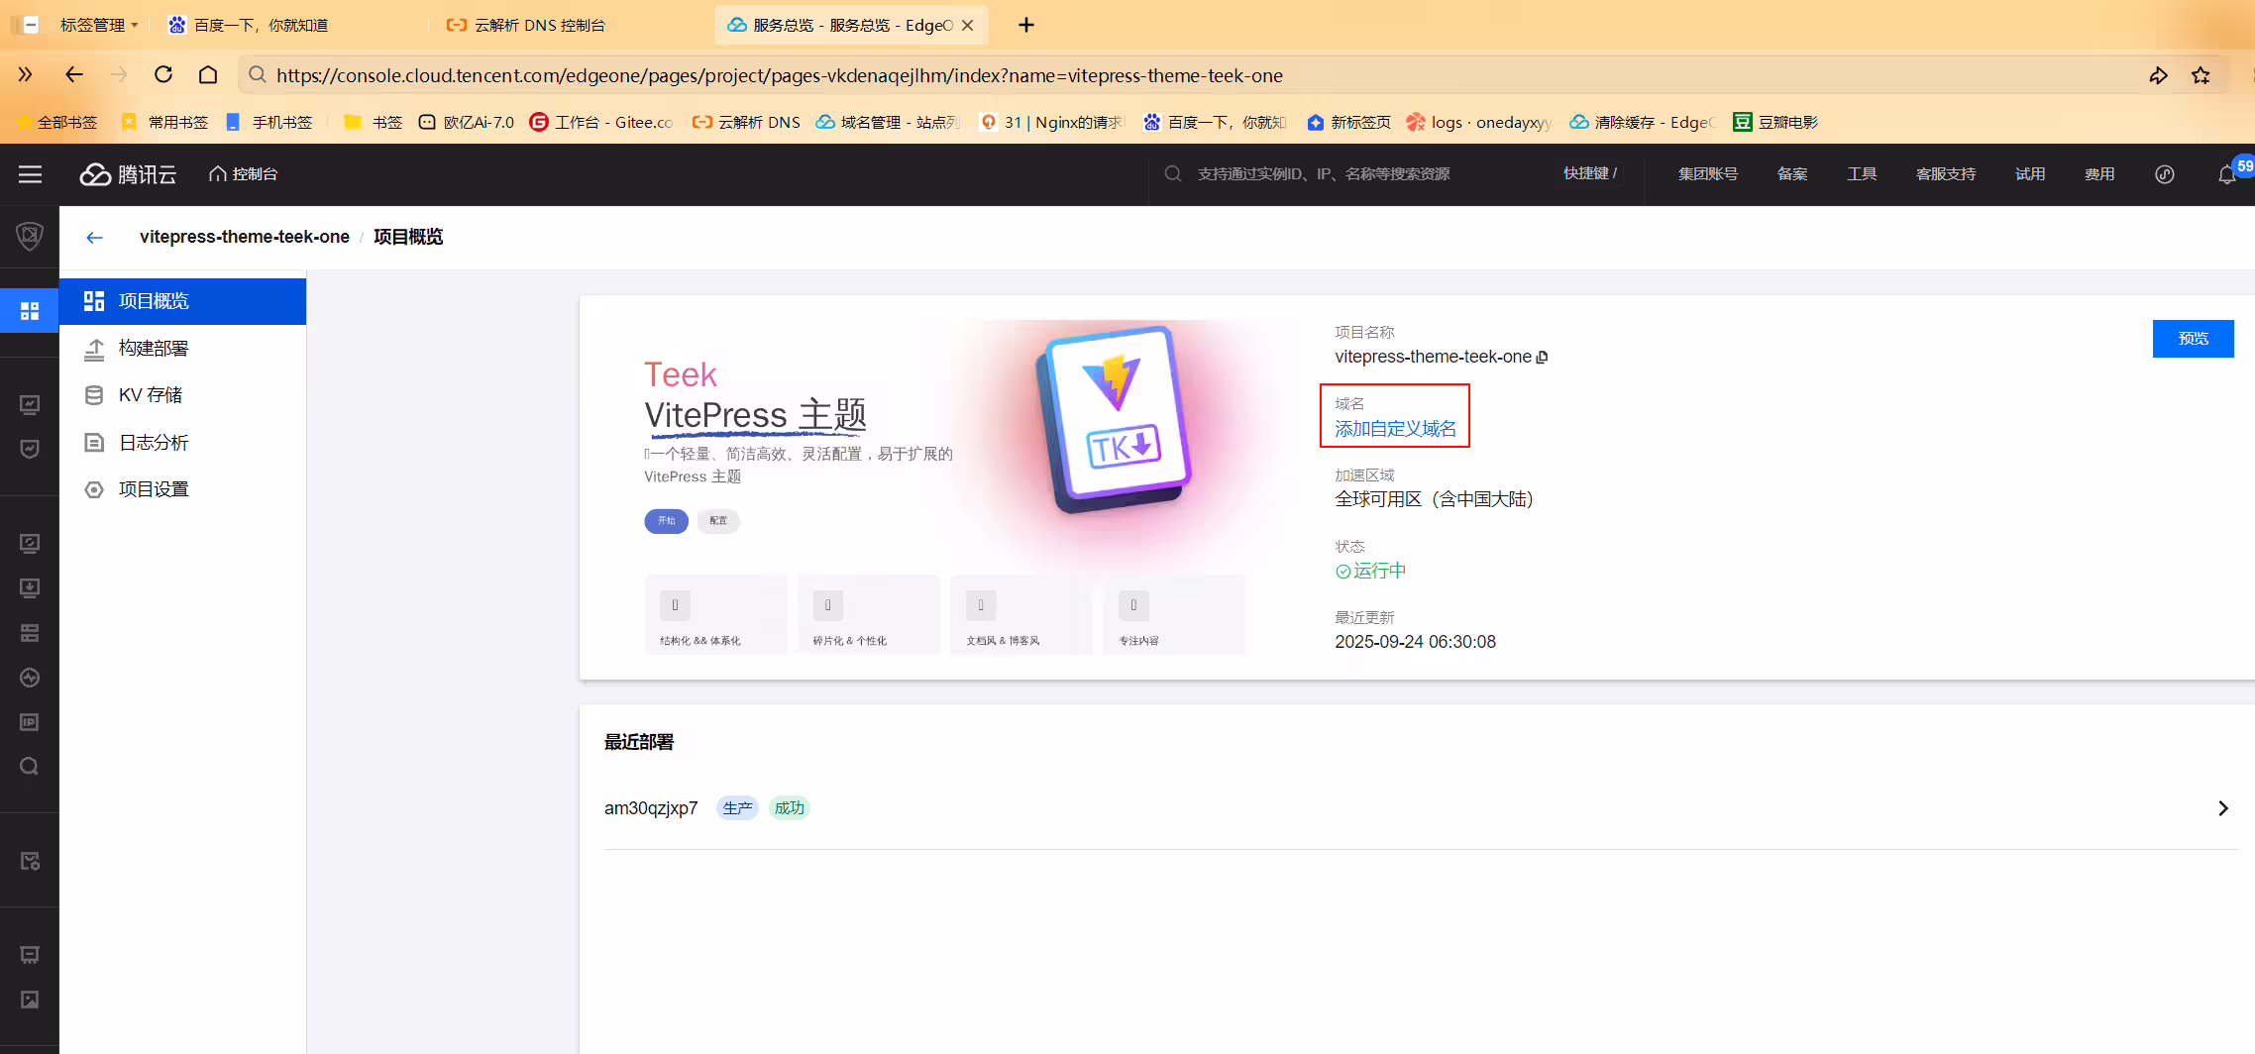Reload the page
This screenshot has height=1054, width=2255.
click(x=163, y=75)
